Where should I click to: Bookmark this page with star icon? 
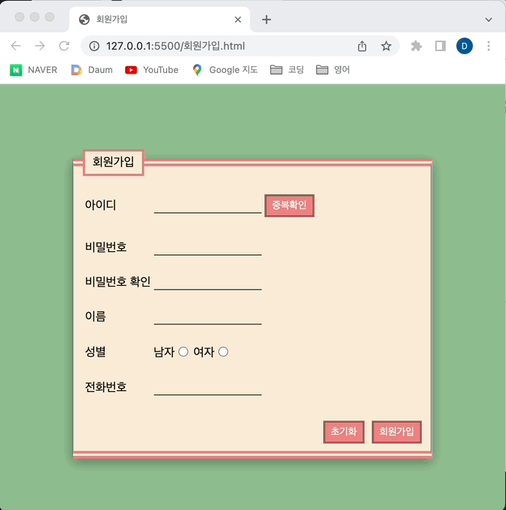point(386,46)
